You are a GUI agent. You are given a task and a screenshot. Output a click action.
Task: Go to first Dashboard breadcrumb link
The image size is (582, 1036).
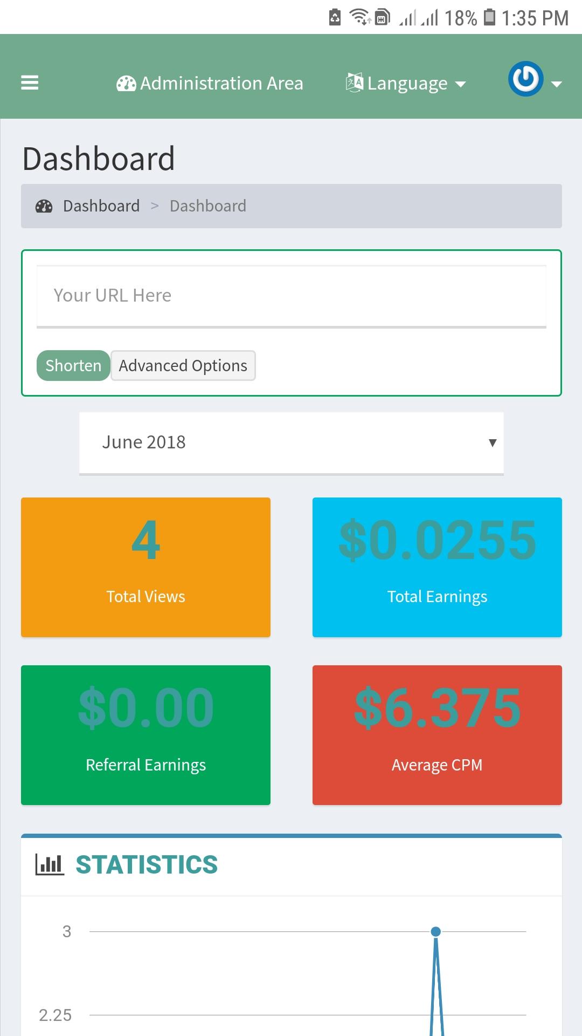click(101, 206)
